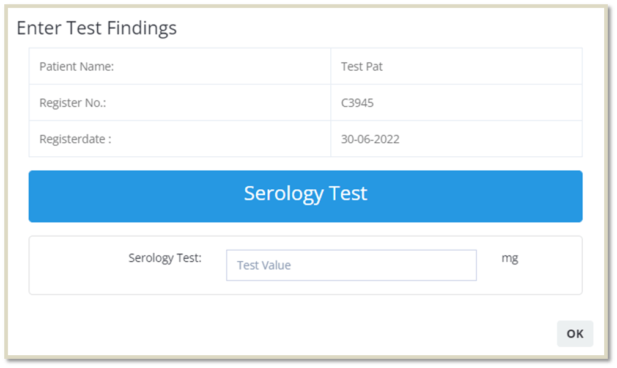Click empty space right of Test Pat

click(482, 67)
